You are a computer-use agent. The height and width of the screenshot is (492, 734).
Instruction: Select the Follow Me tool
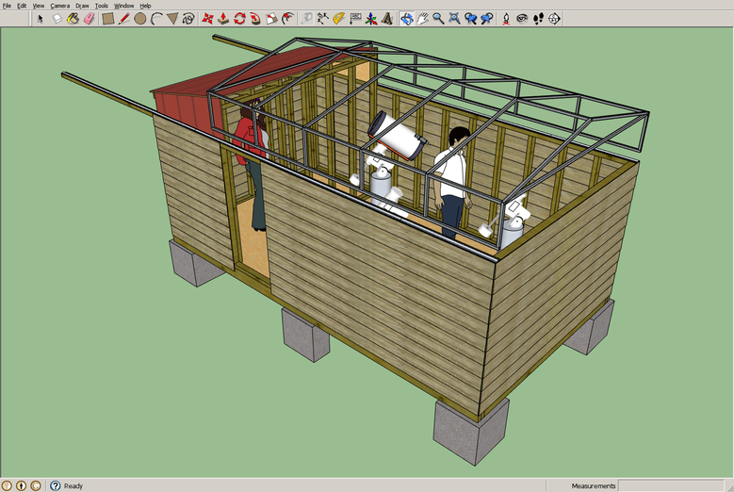(x=255, y=19)
